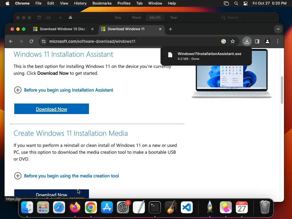Open GarageBand from the Dock
Viewport: 292px width, 219px height.
(171, 207)
